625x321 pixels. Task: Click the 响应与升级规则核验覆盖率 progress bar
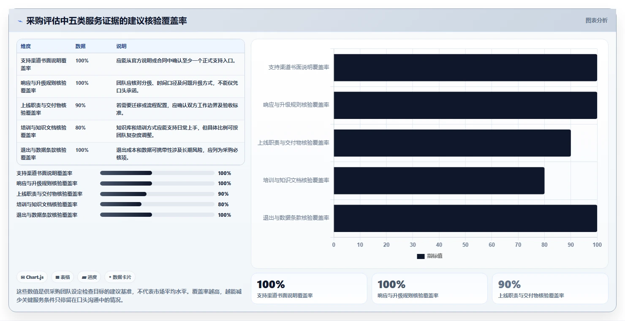coord(157,183)
